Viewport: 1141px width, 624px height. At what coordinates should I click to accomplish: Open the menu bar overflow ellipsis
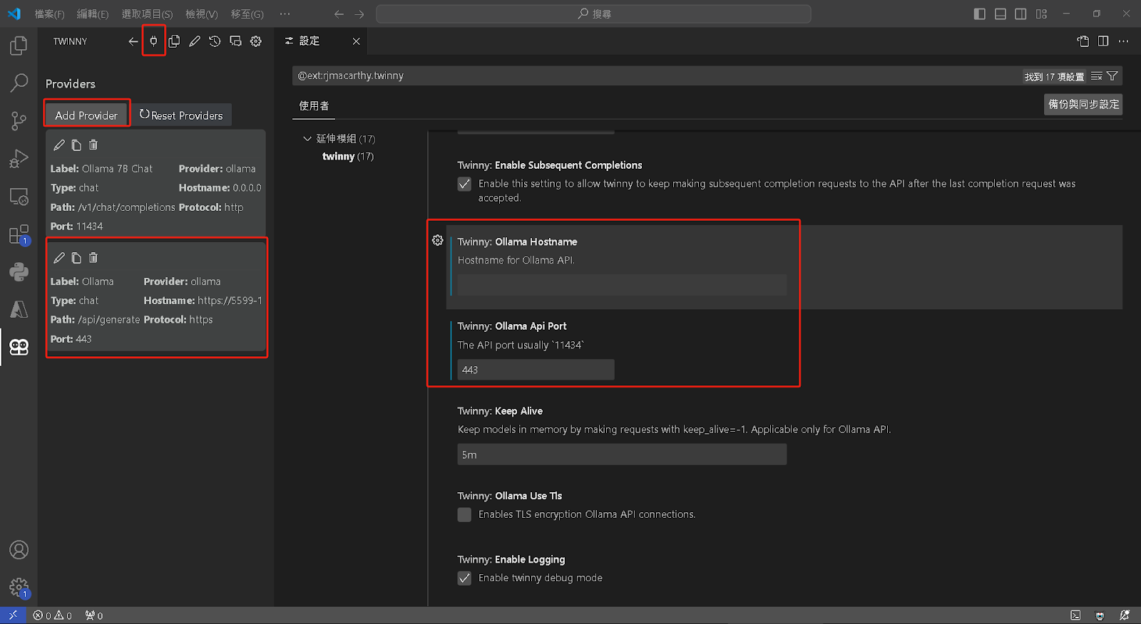[x=285, y=14]
